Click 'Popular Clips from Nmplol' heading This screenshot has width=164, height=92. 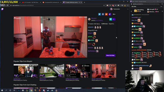tap(23, 61)
